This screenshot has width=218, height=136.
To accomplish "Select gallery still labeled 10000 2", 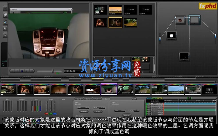I will pos(115,10).
